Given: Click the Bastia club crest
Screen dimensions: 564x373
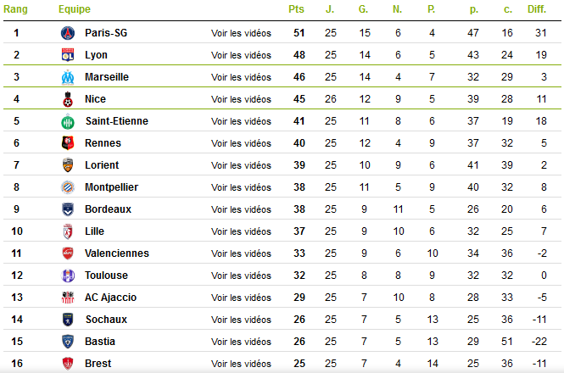Looking at the screenshot, I should [68, 342].
